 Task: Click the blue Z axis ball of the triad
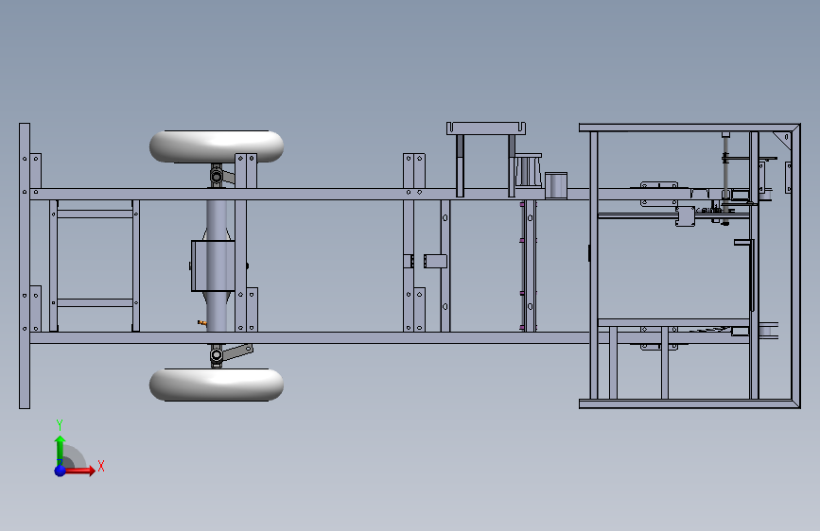click(61, 471)
